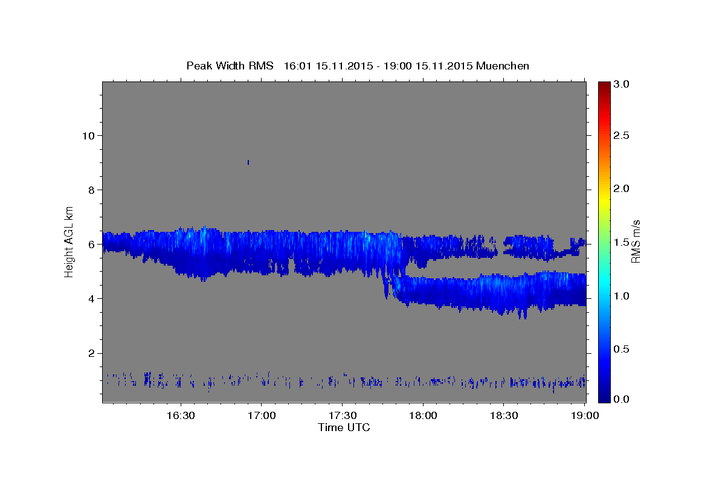725x483 pixels.
Task: Click the colorbar value '0.5'
Action: click(x=622, y=350)
